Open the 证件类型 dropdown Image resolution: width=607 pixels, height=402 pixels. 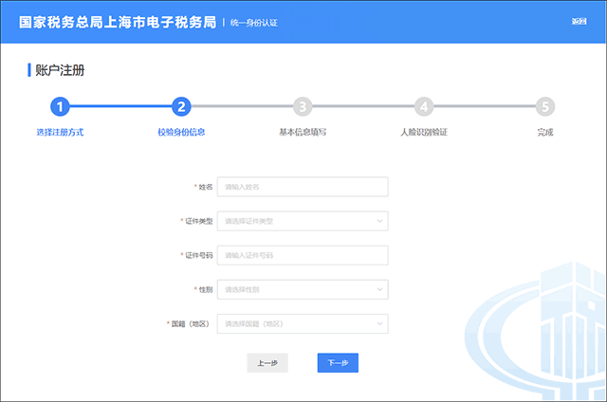click(x=303, y=221)
